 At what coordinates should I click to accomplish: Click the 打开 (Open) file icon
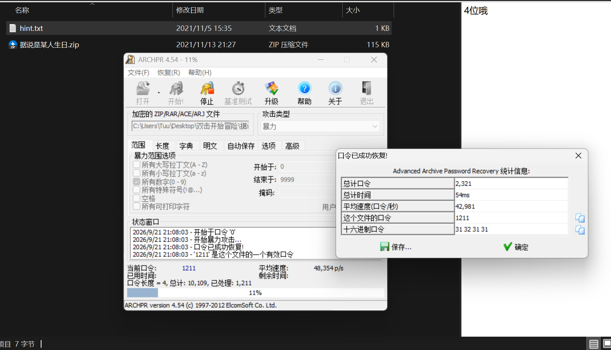143,93
